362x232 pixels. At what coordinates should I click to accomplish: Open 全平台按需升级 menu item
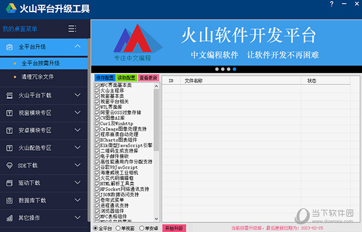tap(43, 63)
